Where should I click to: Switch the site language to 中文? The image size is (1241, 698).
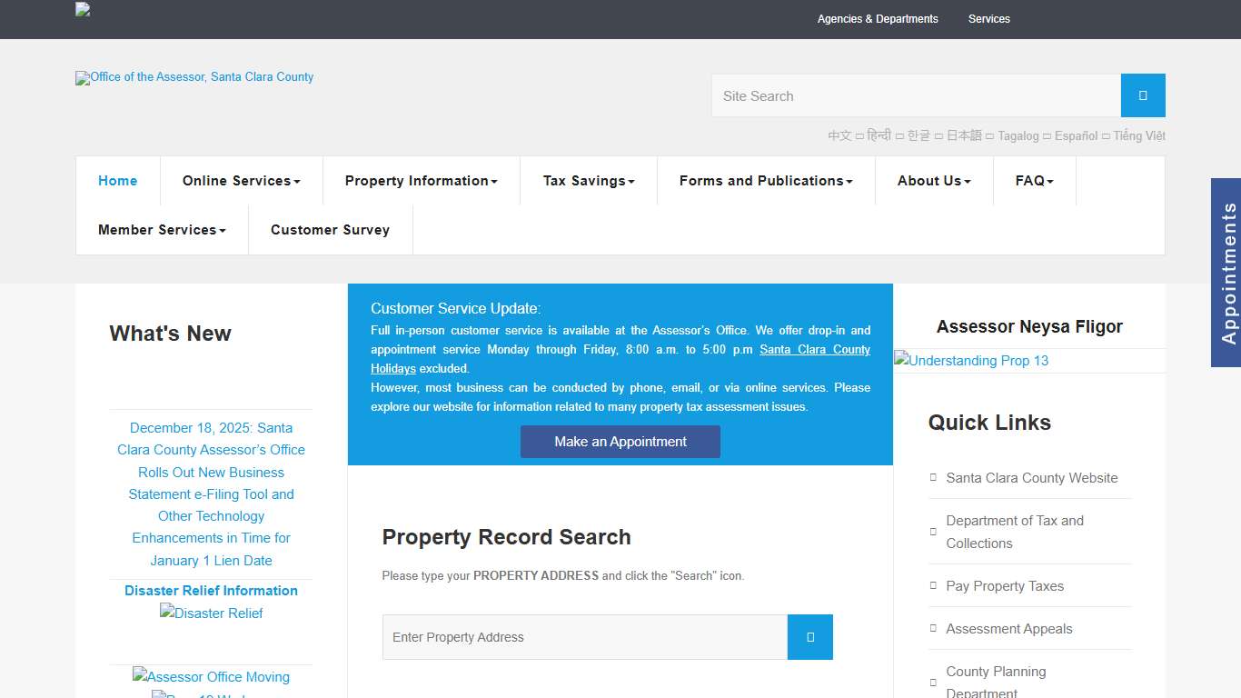coord(839,135)
